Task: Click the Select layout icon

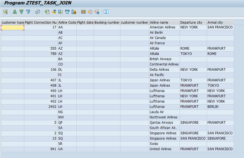Action: tap(90, 12)
